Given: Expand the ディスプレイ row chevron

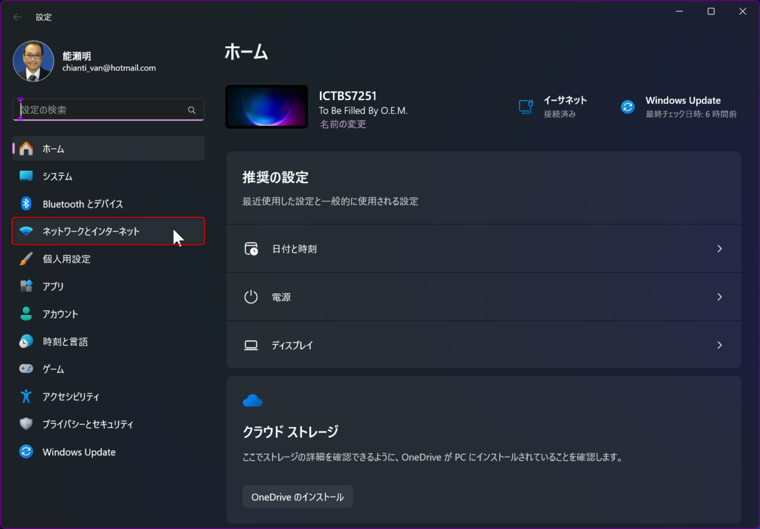Looking at the screenshot, I should tap(719, 345).
